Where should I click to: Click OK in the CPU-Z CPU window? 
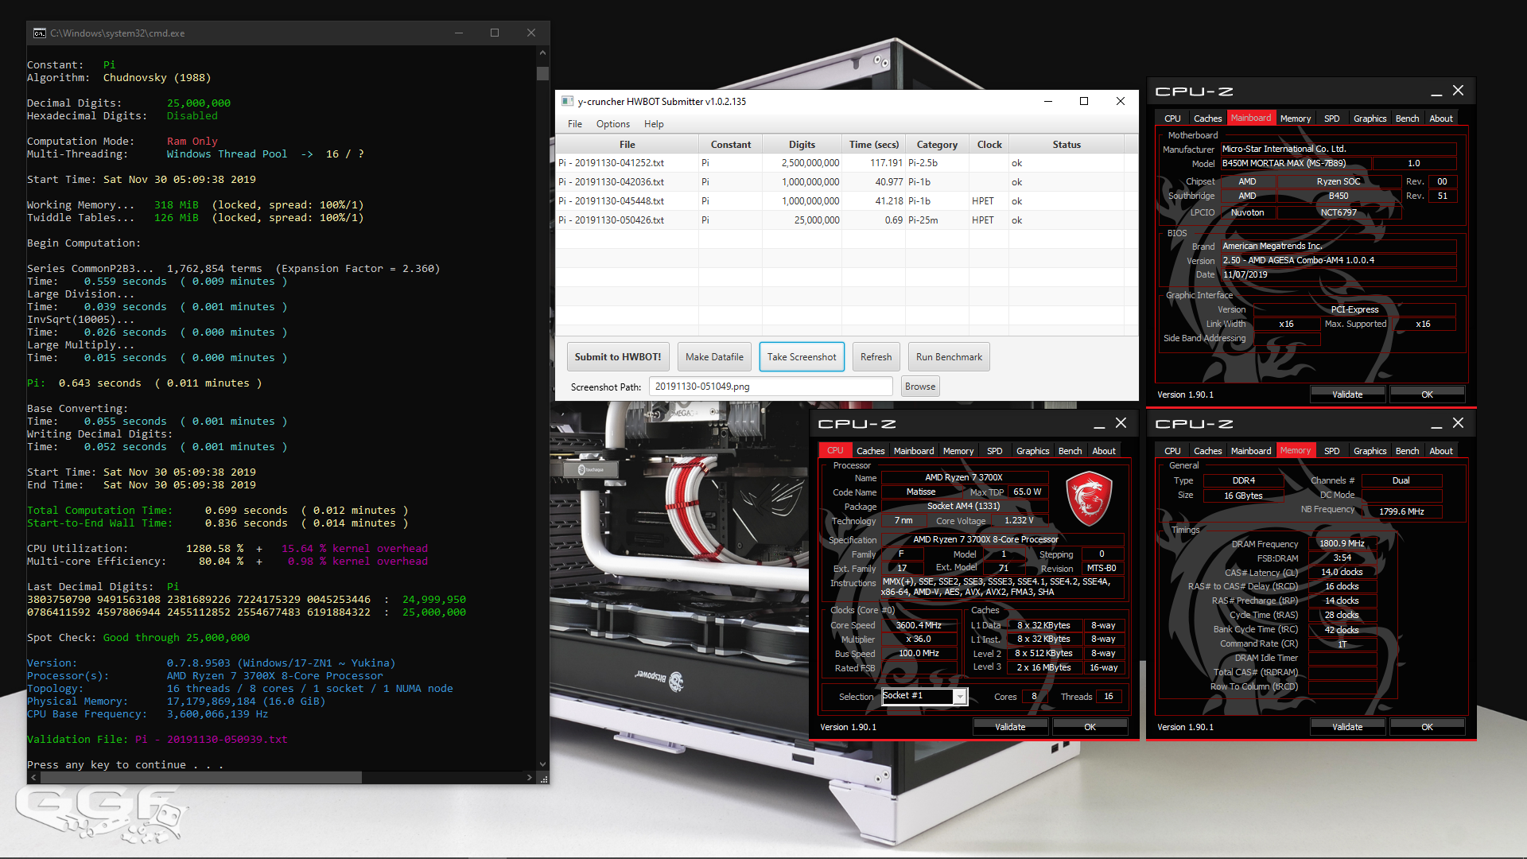pyautogui.click(x=1090, y=727)
